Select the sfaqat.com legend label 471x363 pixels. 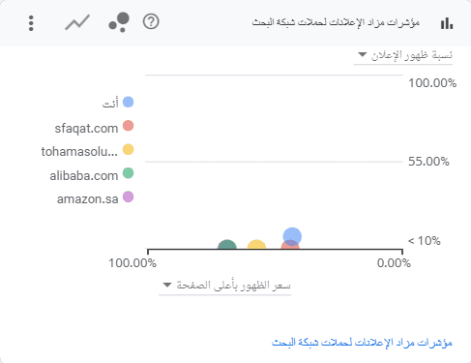pos(86,129)
